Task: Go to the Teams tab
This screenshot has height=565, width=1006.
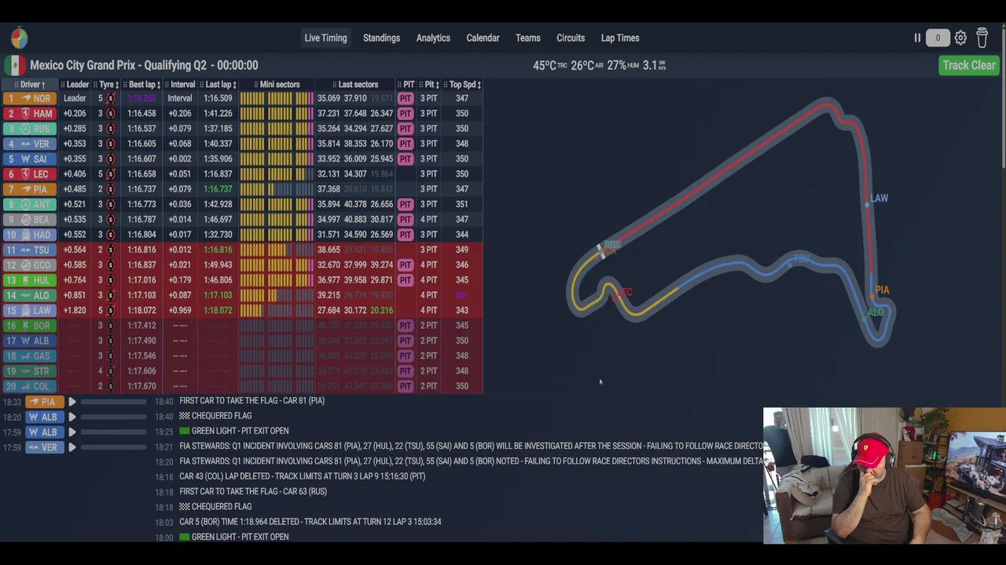Action: pos(527,38)
